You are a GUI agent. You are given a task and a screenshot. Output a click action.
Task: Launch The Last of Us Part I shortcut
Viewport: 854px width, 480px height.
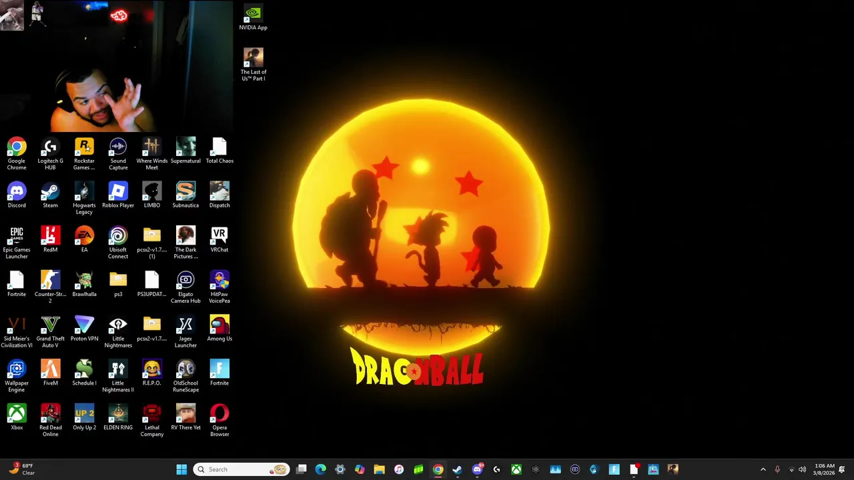(253, 65)
